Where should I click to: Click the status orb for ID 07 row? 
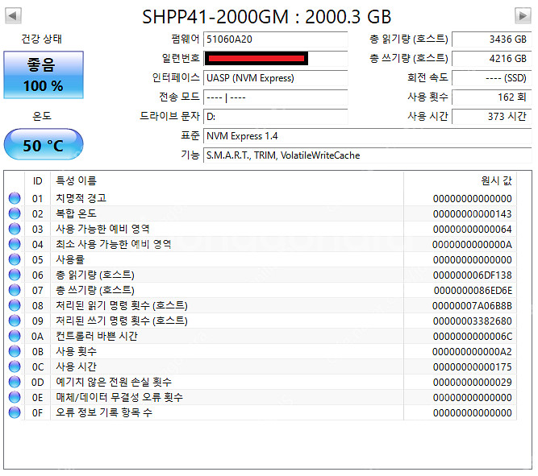point(15,290)
